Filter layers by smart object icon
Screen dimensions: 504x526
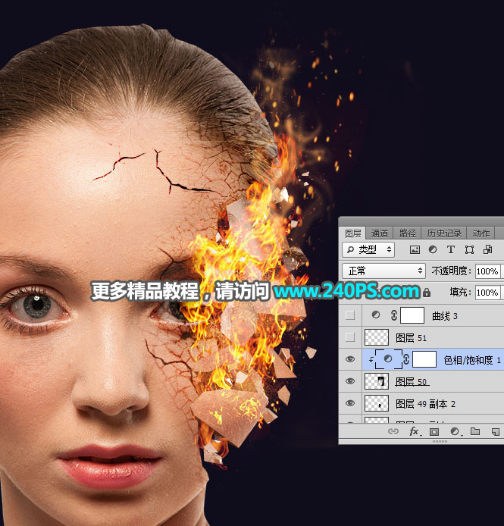click(x=487, y=249)
